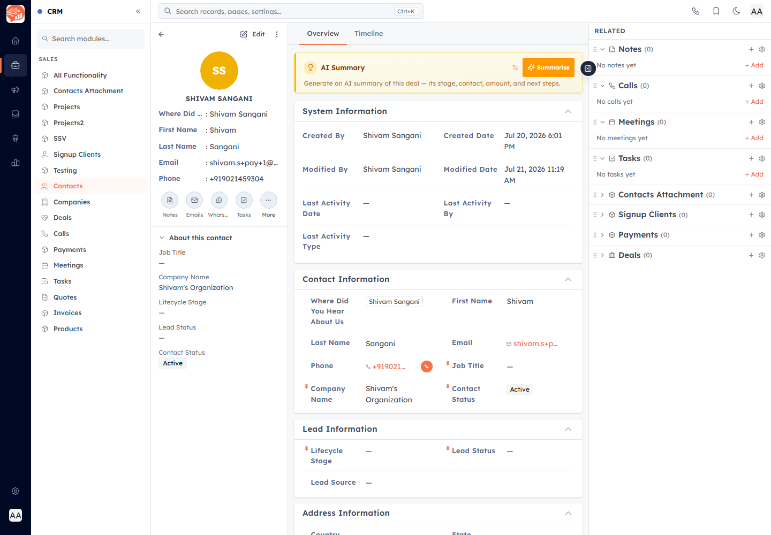Collapse About this contact section
Image resolution: width=771 pixels, height=535 pixels.
[x=162, y=238]
